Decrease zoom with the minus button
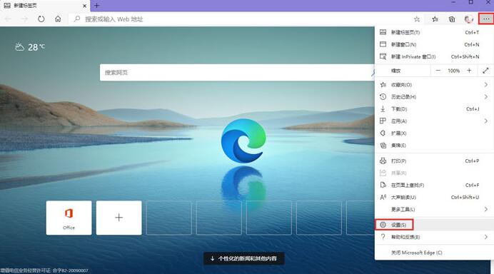This screenshot has width=494, height=274. tap(438, 71)
